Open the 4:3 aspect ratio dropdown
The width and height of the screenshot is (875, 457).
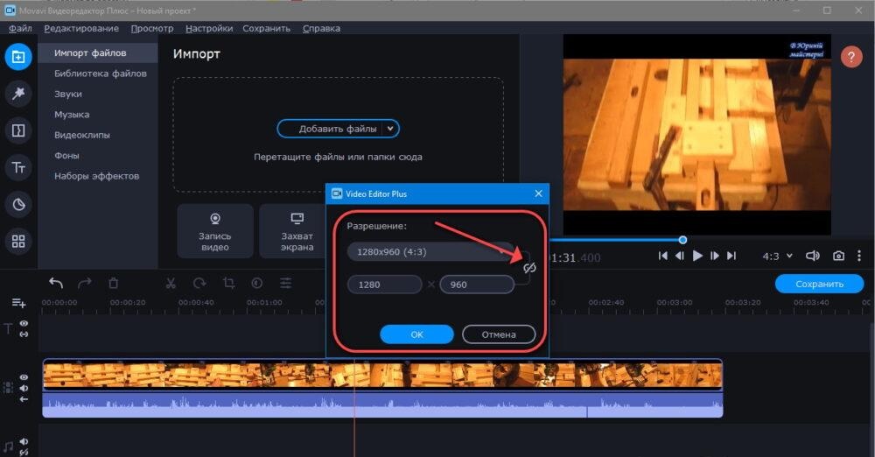776,256
